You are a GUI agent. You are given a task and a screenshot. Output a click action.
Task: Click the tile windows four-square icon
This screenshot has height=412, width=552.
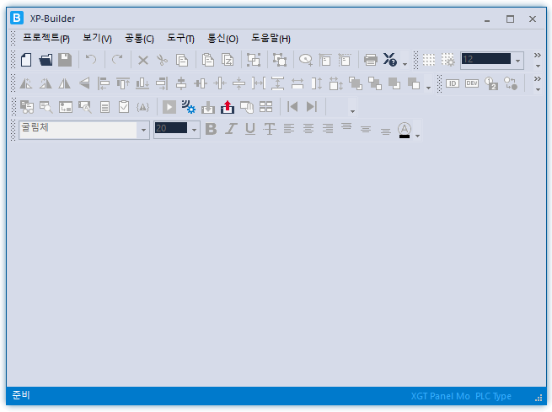[265, 107]
